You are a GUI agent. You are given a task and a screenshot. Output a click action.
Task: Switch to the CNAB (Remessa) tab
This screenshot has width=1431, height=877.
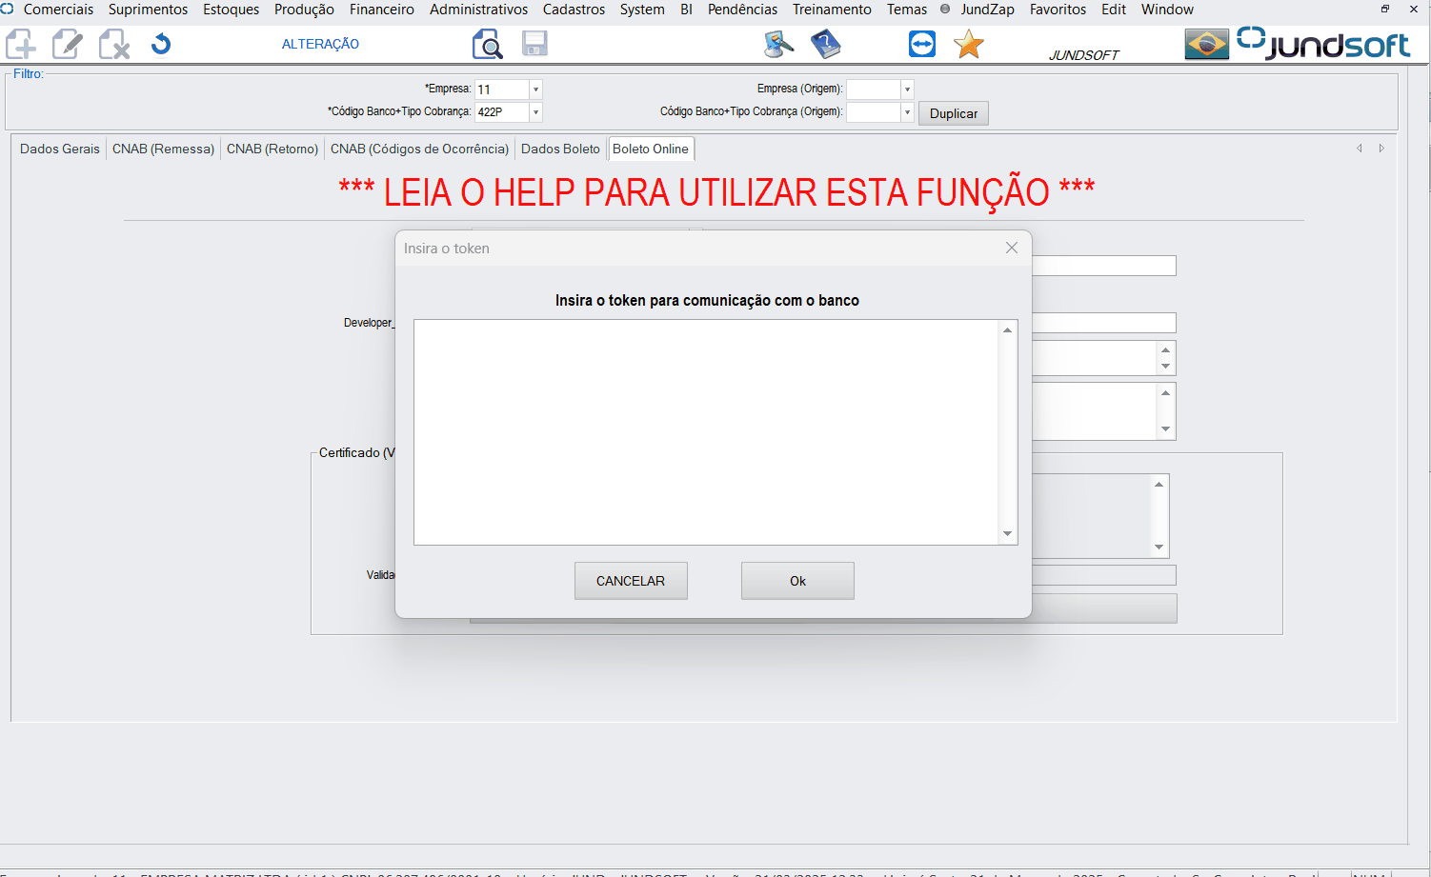click(163, 149)
